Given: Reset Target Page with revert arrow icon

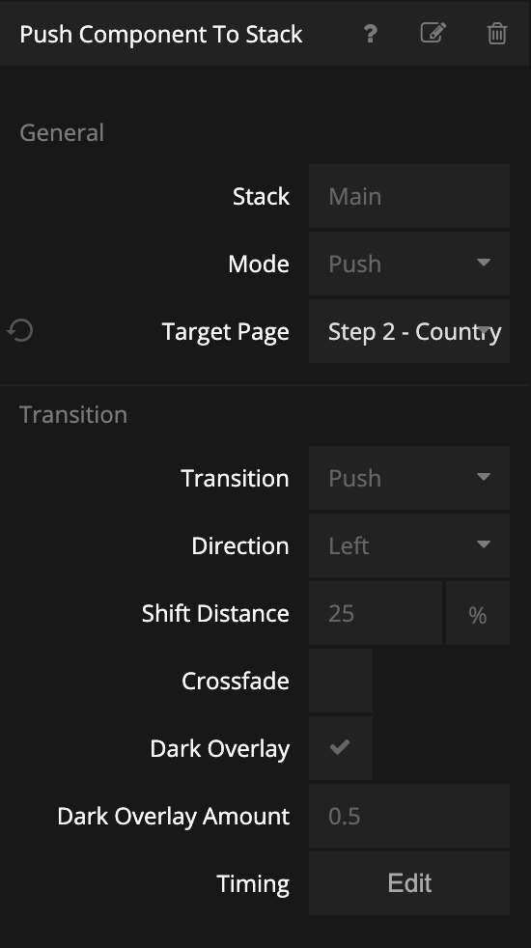Looking at the screenshot, I should (20, 331).
